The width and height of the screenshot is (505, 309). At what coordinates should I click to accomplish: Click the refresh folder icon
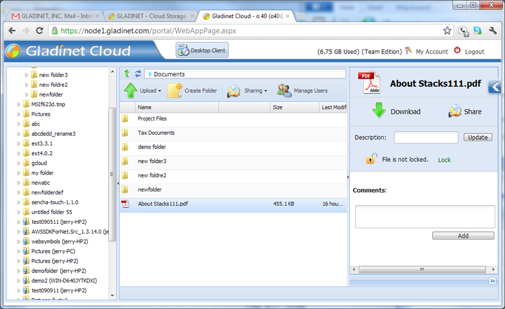pyautogui.click(x=138, y=74)
